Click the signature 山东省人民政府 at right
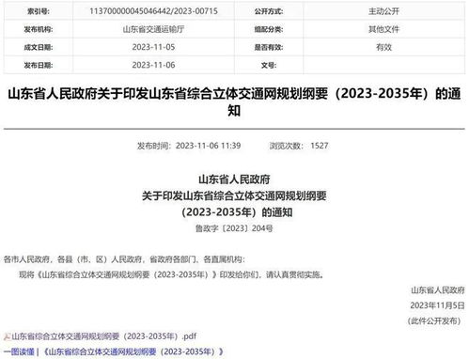Viewport: 469px width, 359px height. [438, 290]
